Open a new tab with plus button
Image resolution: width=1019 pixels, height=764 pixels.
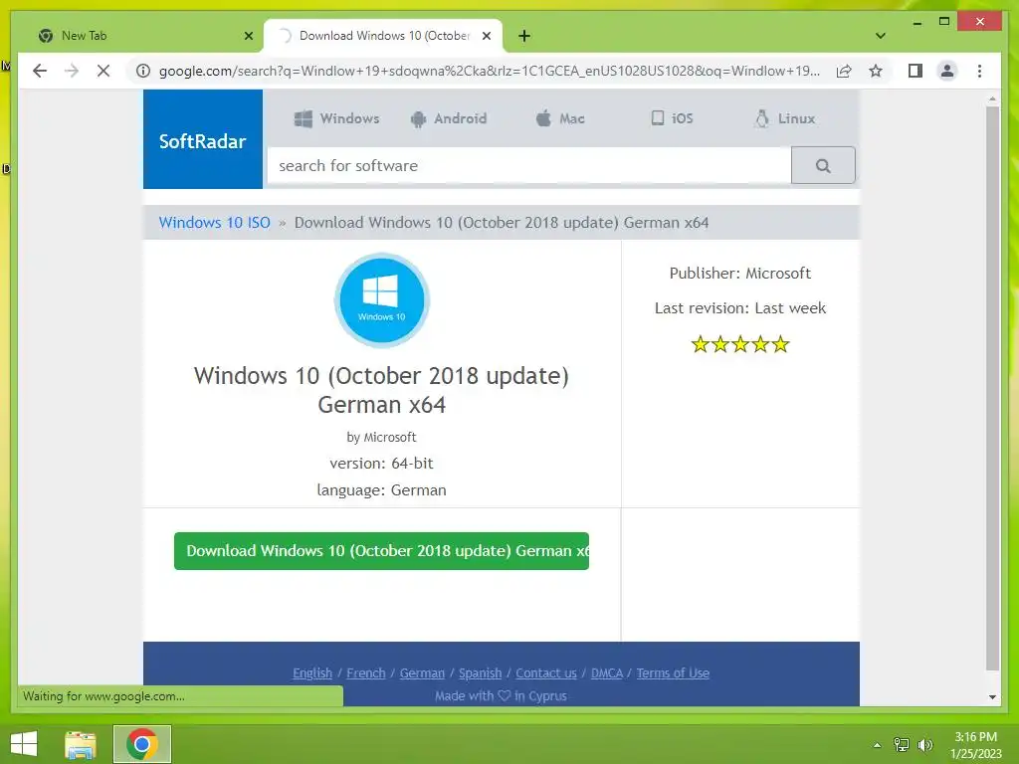(x=524, y=36)
